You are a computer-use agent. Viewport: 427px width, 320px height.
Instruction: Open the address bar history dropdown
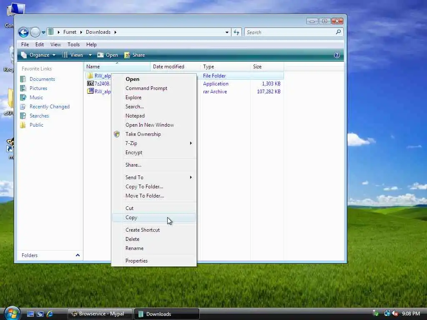click(x=227, y=32)
